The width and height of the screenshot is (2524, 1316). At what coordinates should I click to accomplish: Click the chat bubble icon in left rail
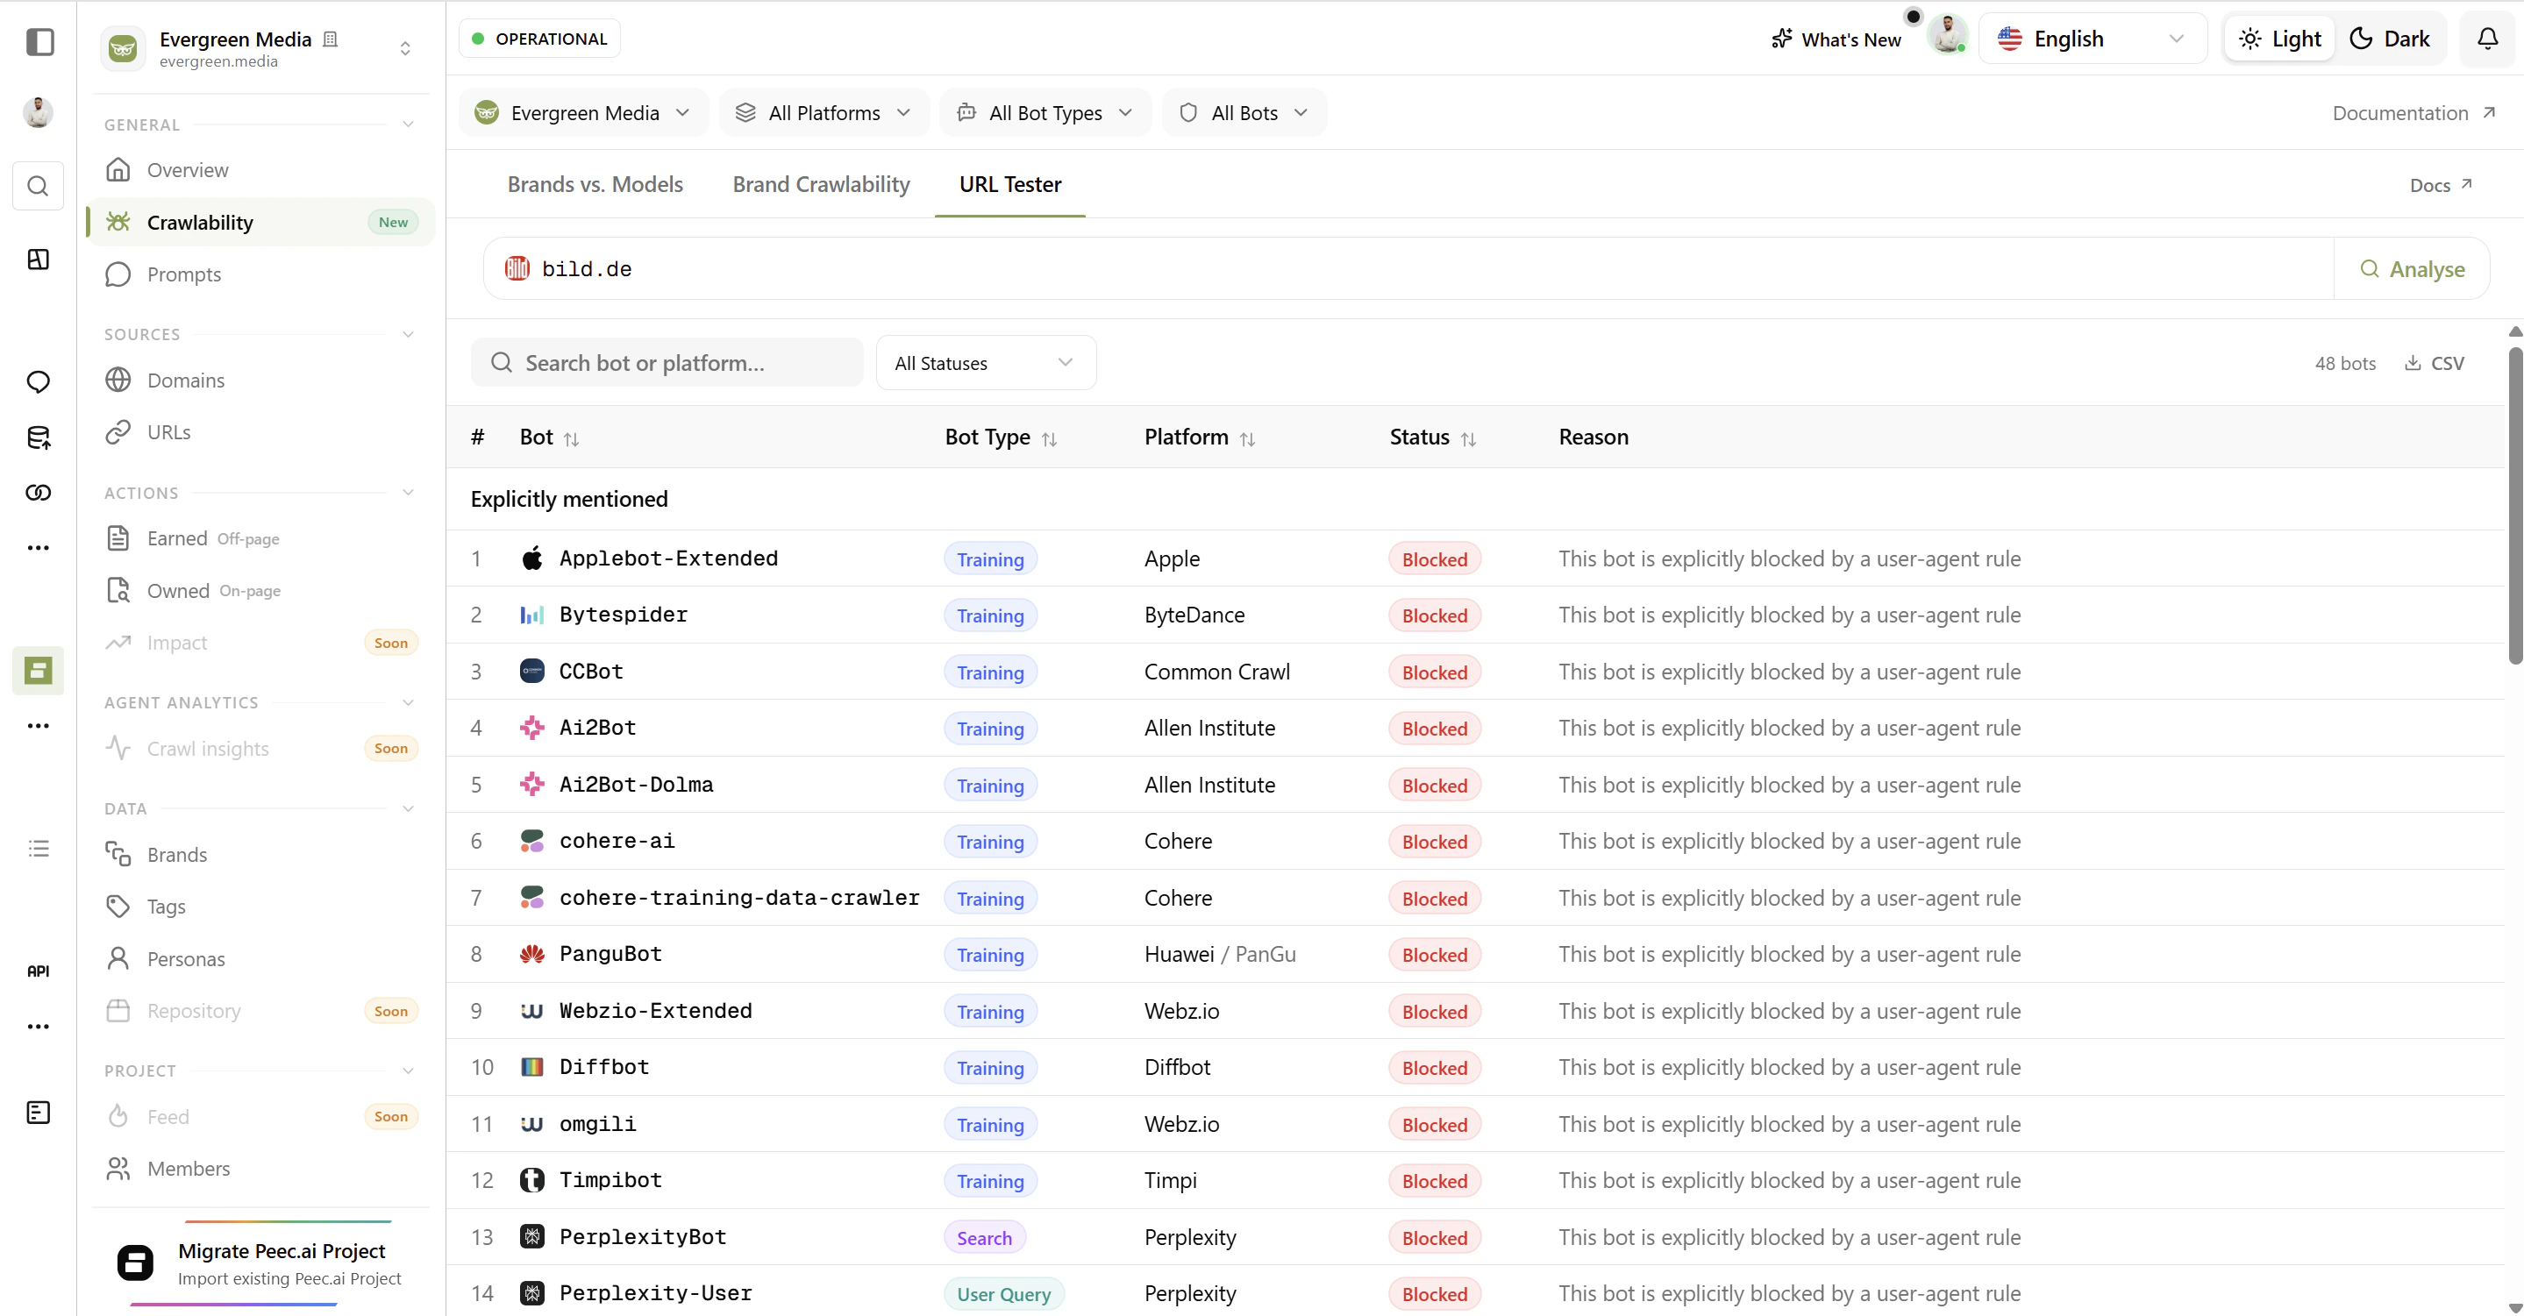click(x=39, y=381)
